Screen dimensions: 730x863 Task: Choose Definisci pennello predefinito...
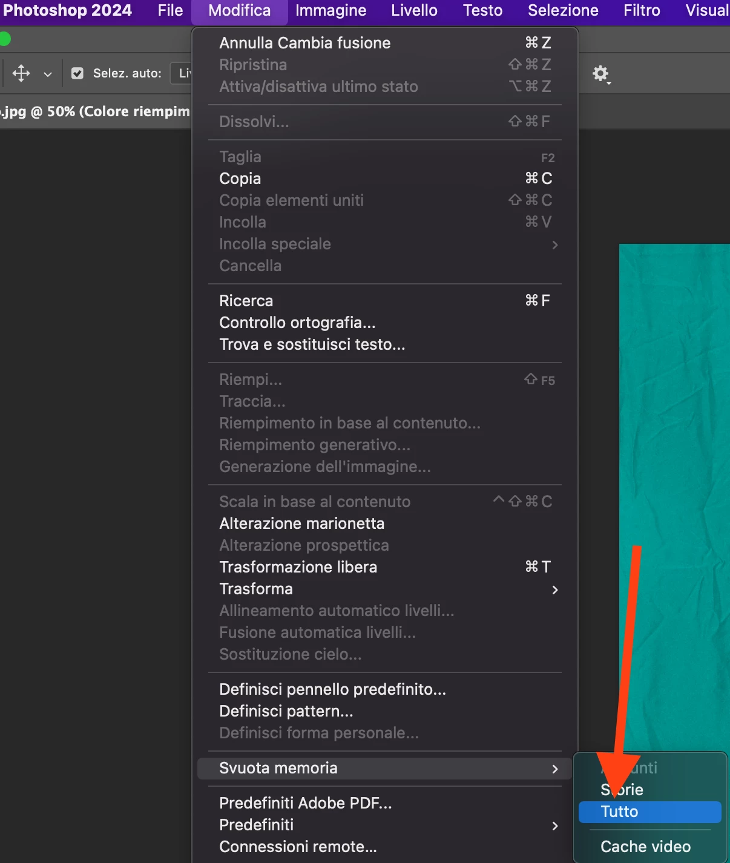coord(385,689)
